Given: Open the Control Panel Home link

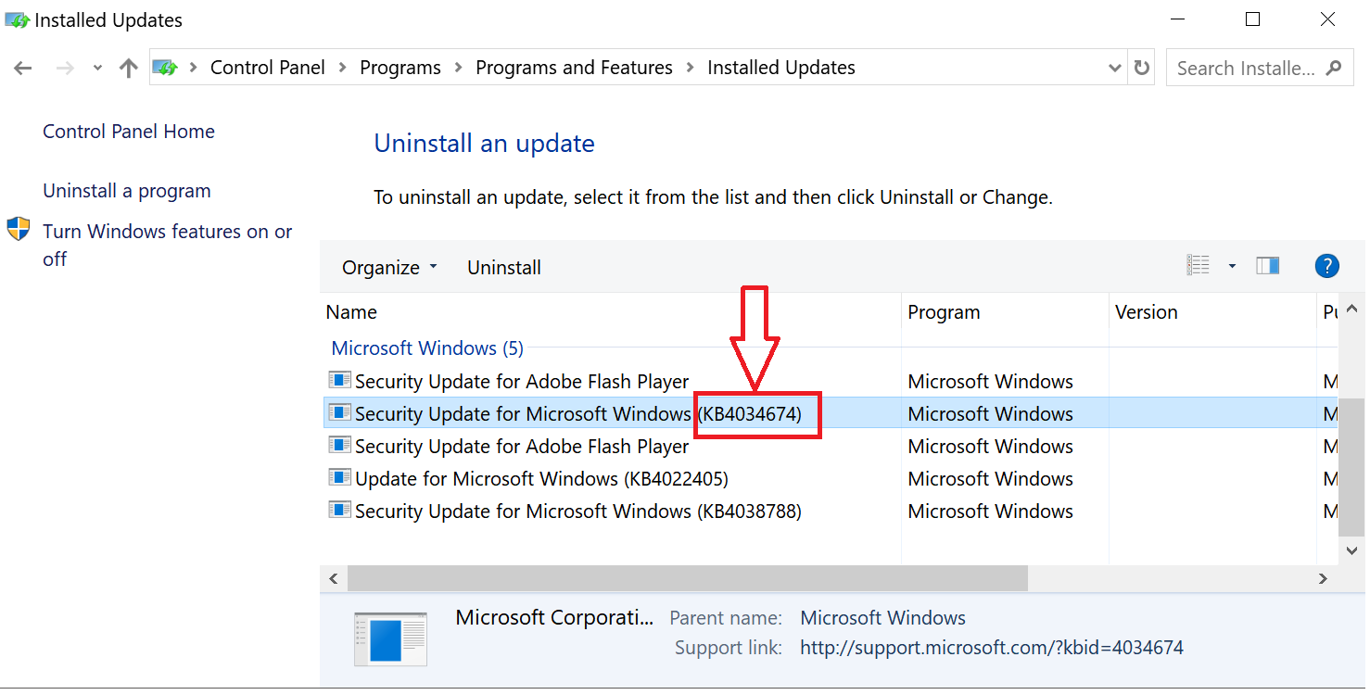Looking at the screenshot, I should click(129, 132).
